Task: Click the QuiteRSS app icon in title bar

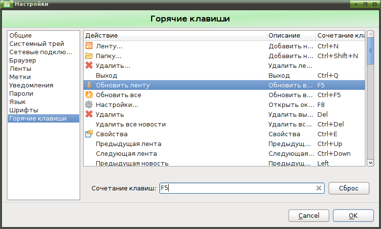Action: 7,4
